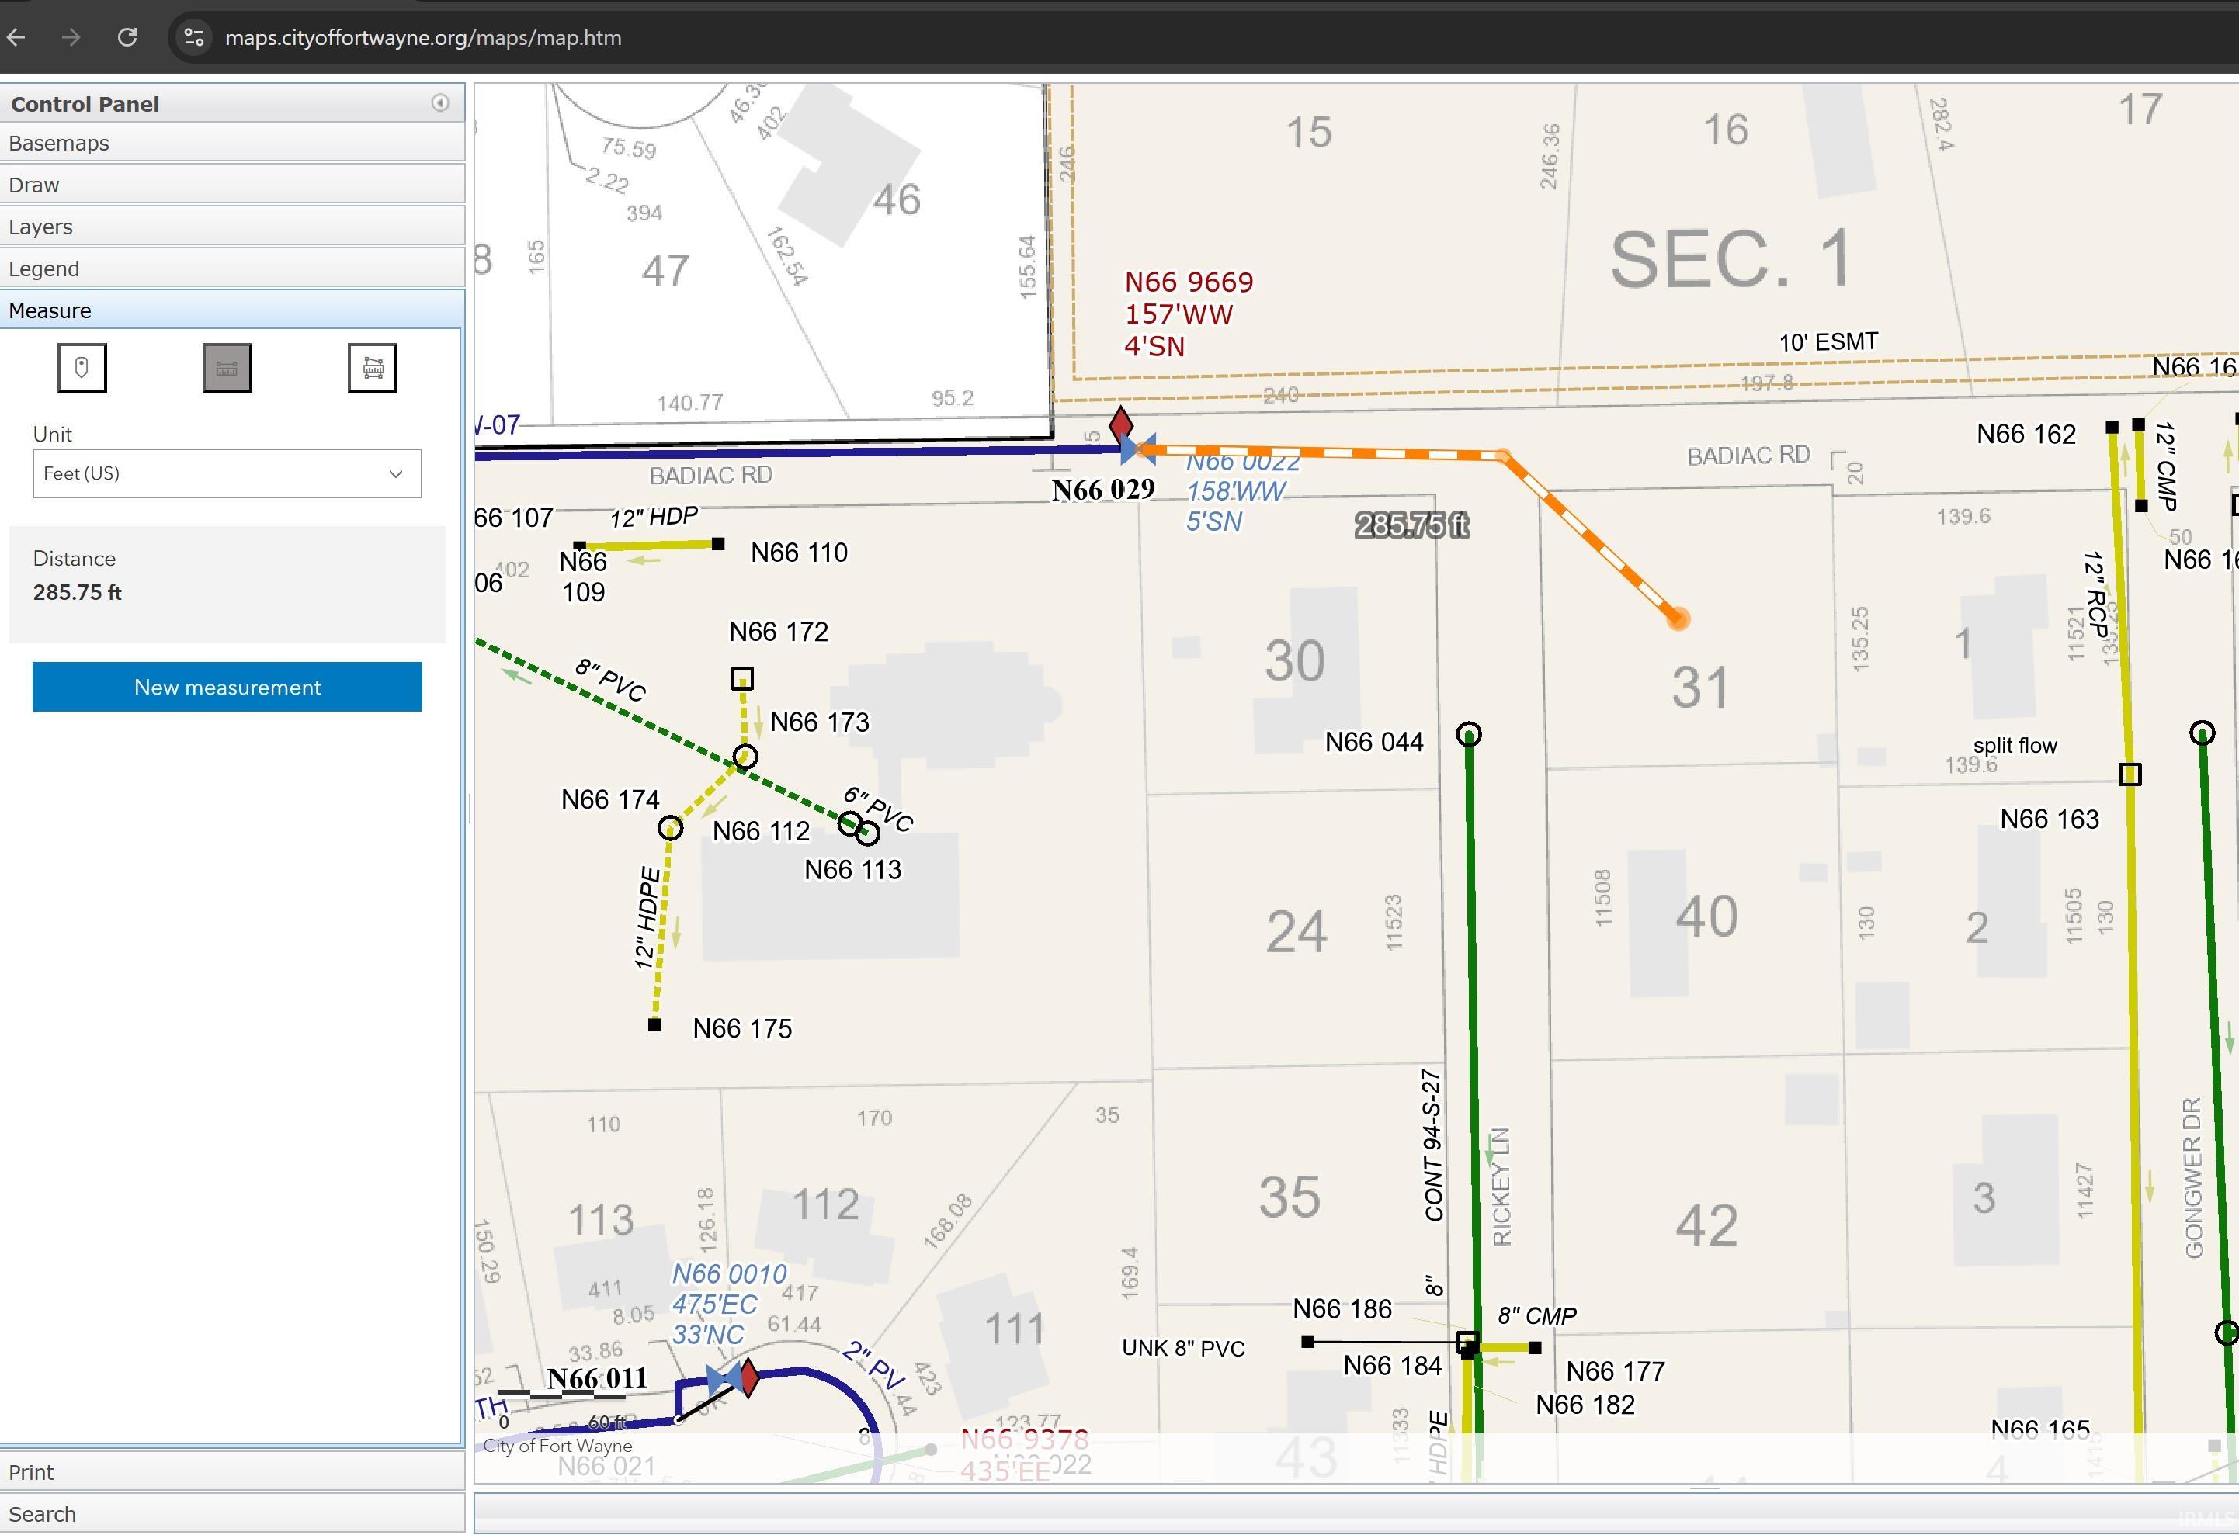Click lot number 24 on the map
The image size is (2239, 1535).
[x=1296, y=932]
